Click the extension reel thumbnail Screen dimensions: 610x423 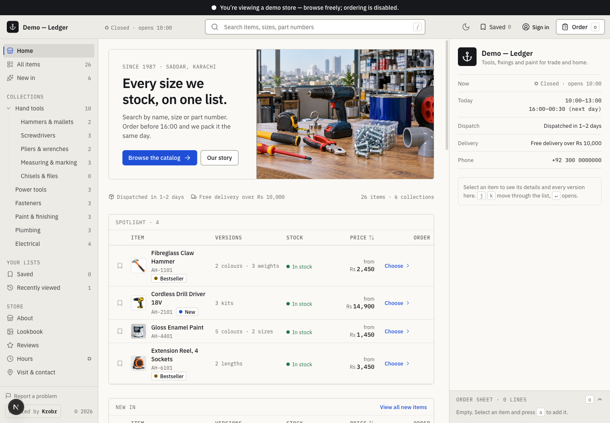(139, 363)
